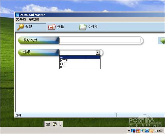The image size is (165, 134).
Task: Click the green download arrow button
Action: 162,40
